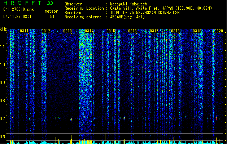Click the meteor count 51
The image size is (227, 144).
point(52,17)
